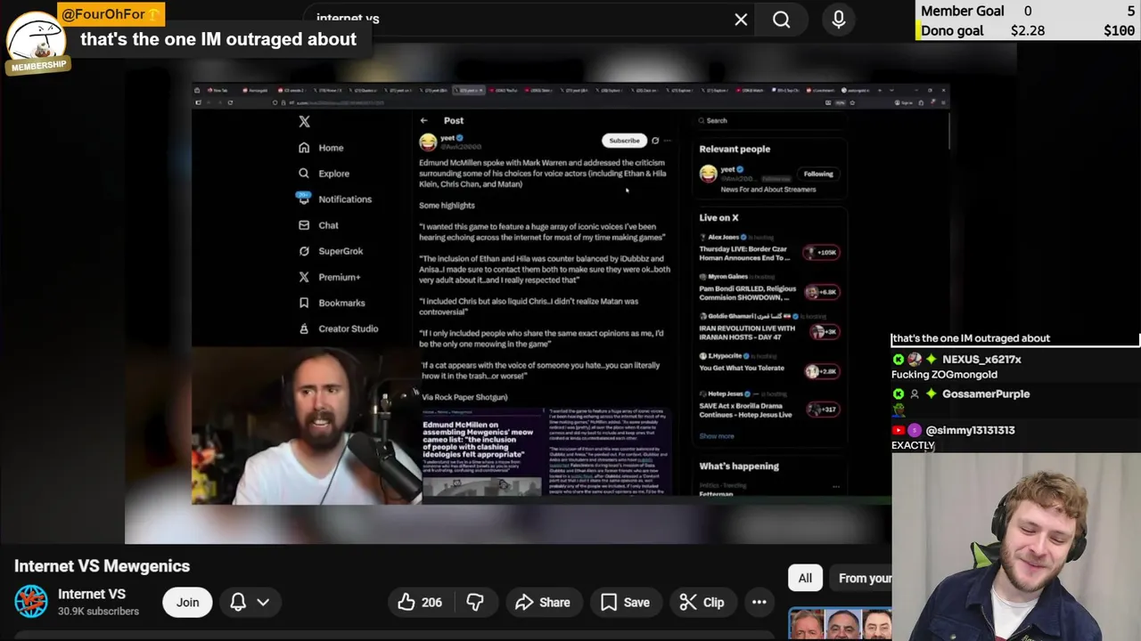Screen dimensions: 1141x641
Task: Click the What's happening heading
Action: (x=739, y=467)
